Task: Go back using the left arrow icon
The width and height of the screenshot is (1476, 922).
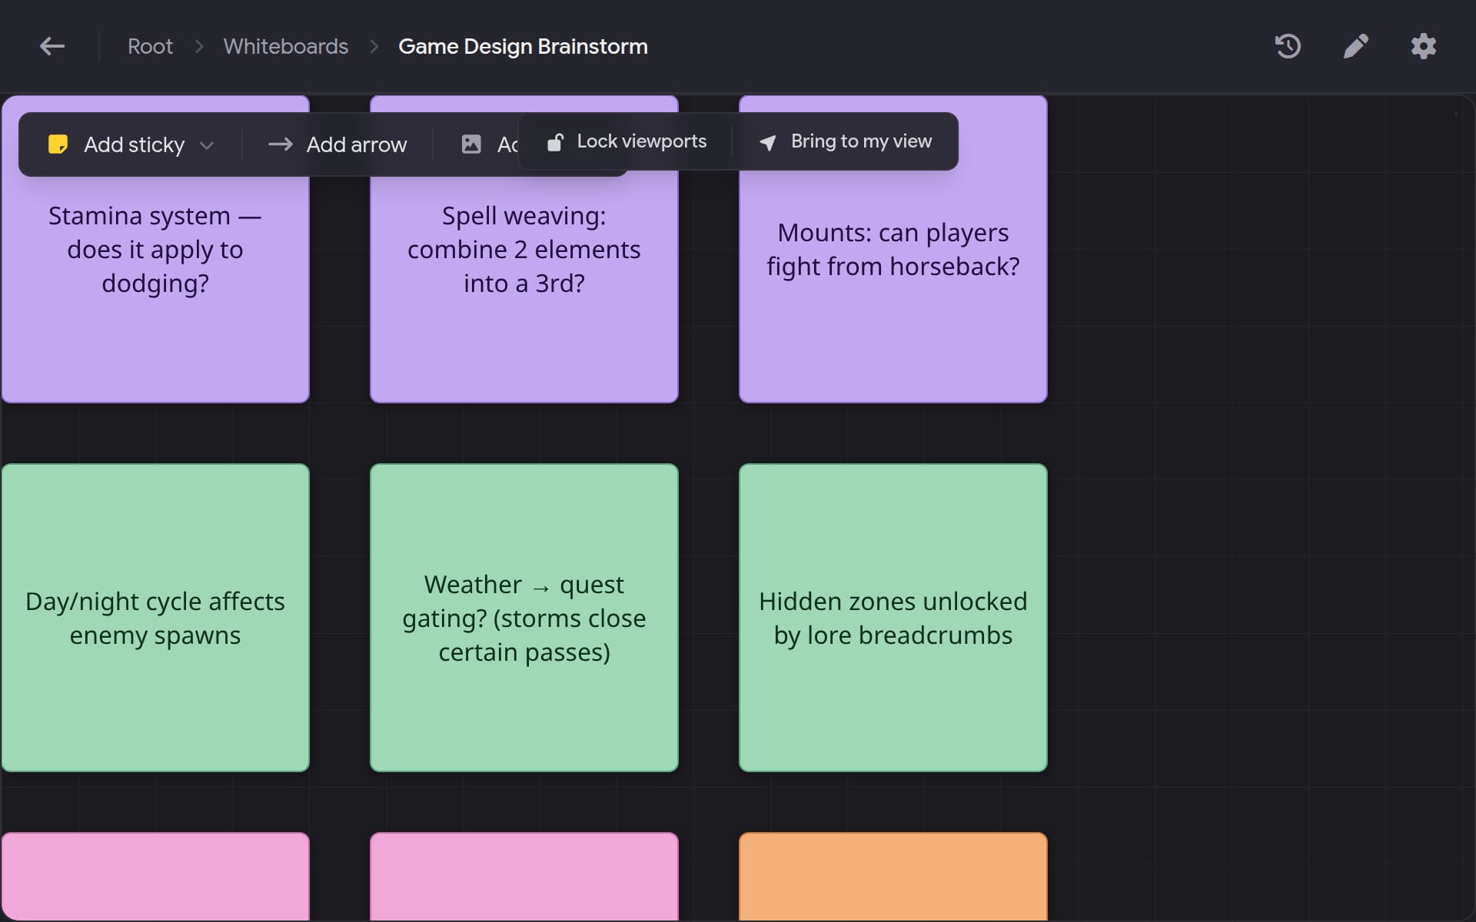Action: pos(52,46)
